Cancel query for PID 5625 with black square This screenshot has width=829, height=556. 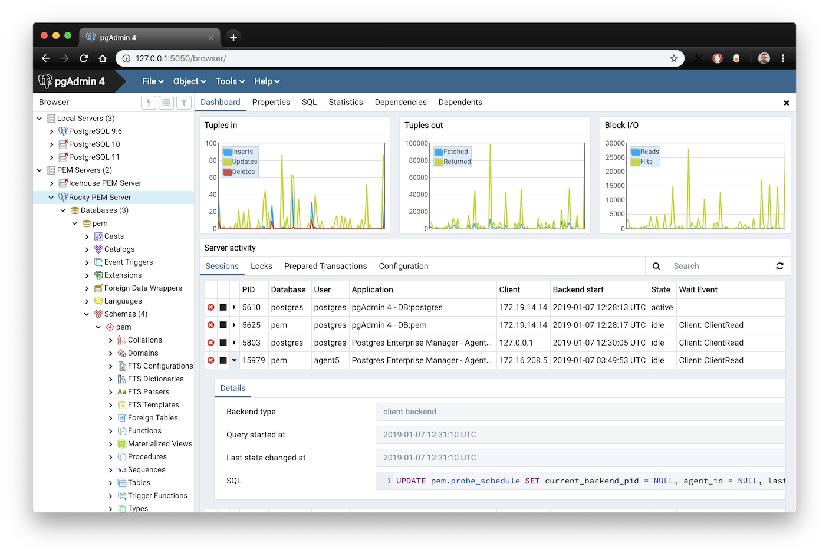point(223,325)
